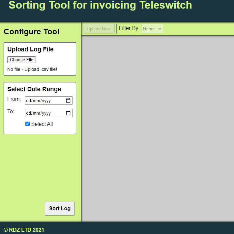Click the Choose File button

22,60
